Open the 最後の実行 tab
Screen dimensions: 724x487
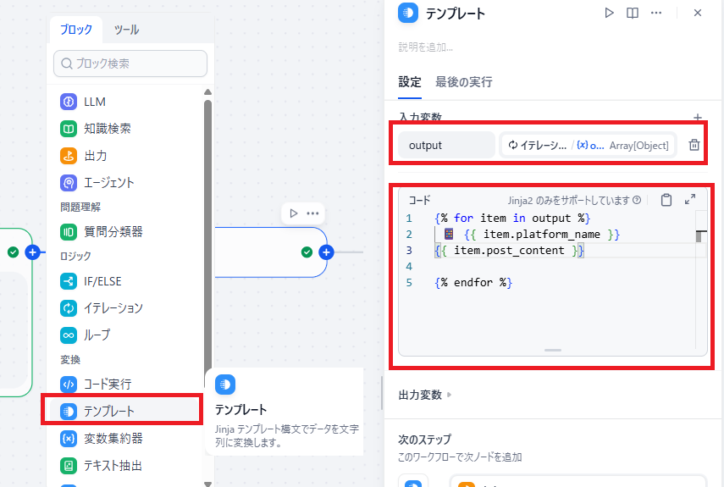[463, 82]
